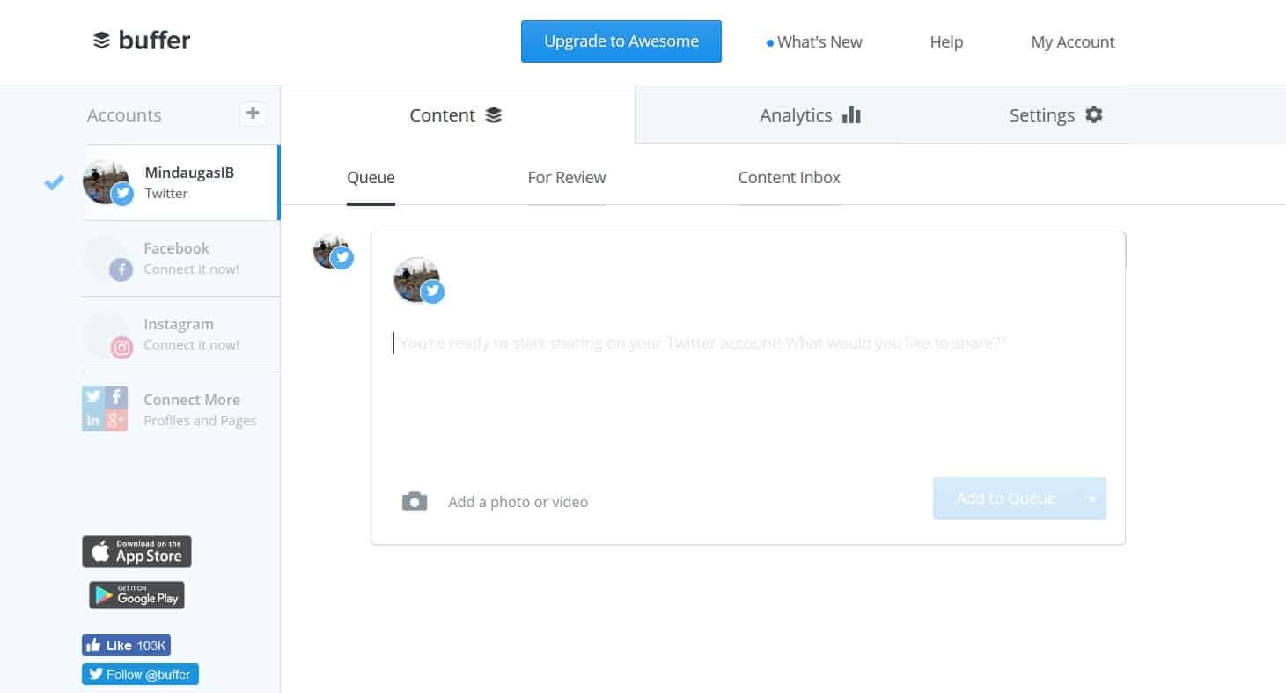Viewport: 1286px width, 693px height.
Task: Add a new account with the plus button
Action: pos(253,114)
